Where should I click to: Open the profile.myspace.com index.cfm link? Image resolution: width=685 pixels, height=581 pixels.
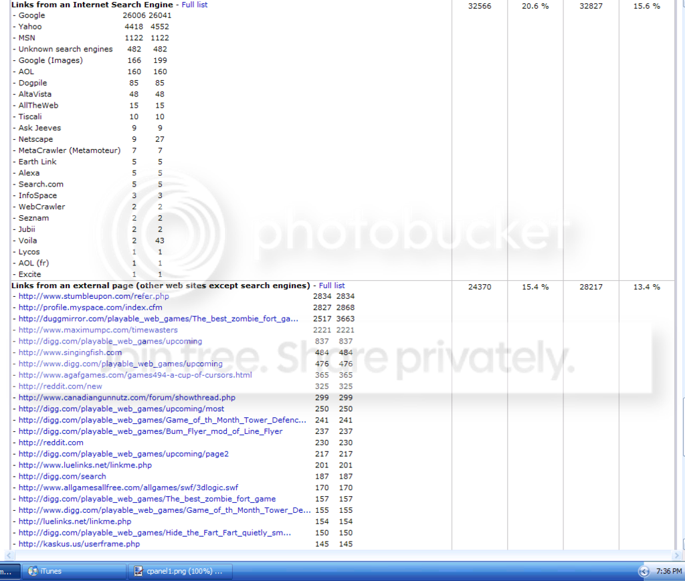coord(90,308)
